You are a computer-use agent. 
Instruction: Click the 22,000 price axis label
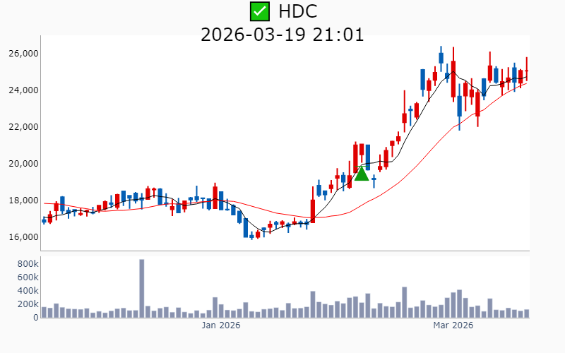point(23,127)
